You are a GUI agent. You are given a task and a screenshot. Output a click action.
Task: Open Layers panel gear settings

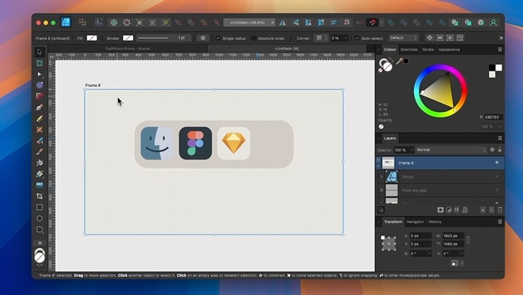point(492,149)
